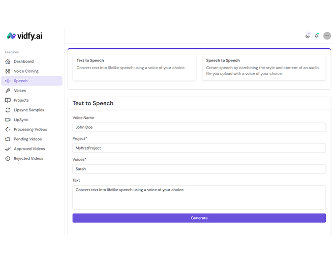
Task: Open the Projects book icon
Action: point(8,100)
